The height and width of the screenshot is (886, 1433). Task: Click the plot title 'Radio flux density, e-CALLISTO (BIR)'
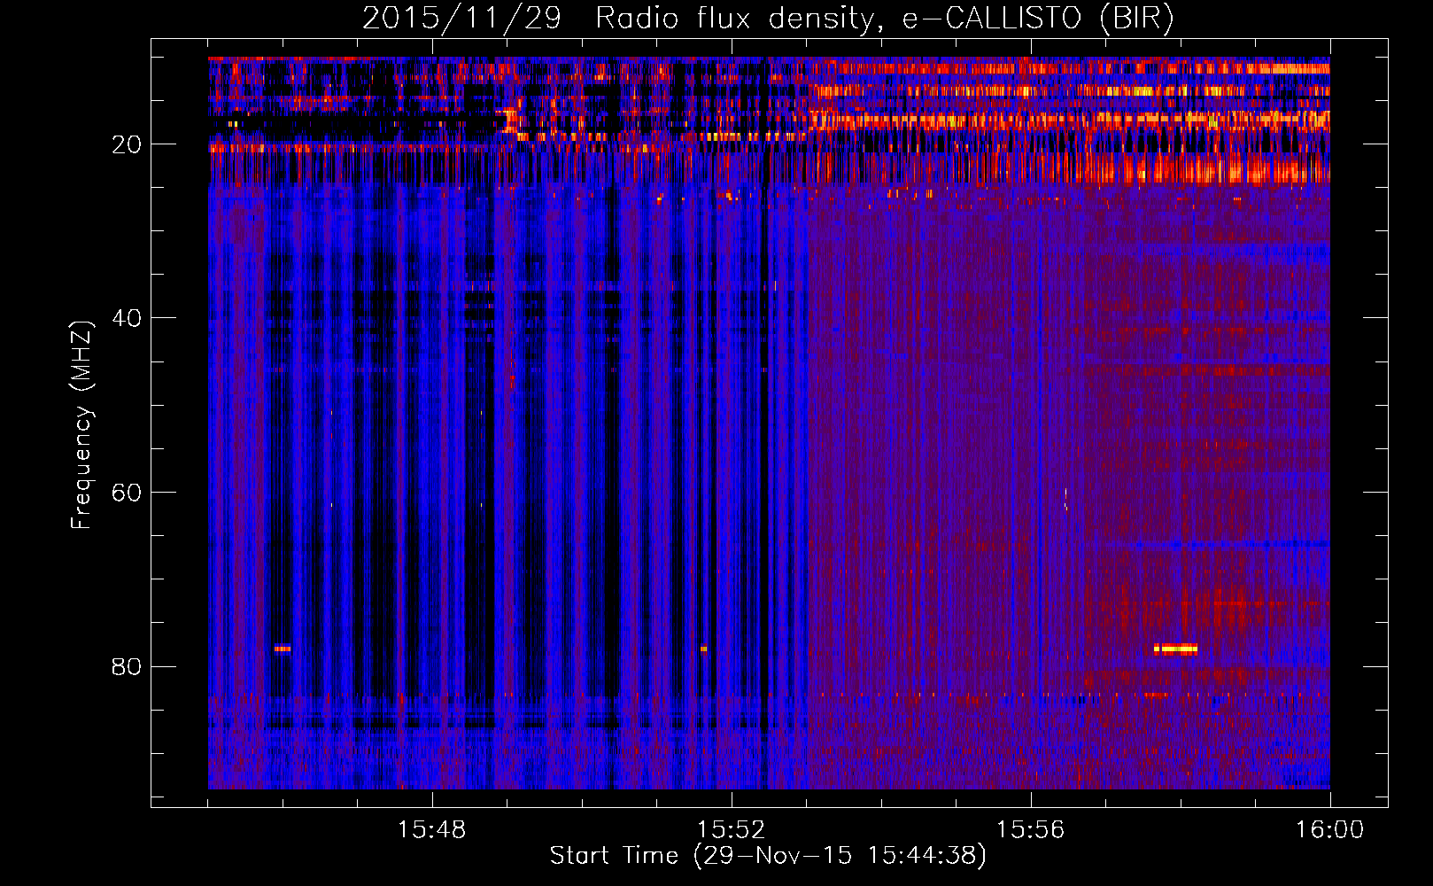click(884, 19)
